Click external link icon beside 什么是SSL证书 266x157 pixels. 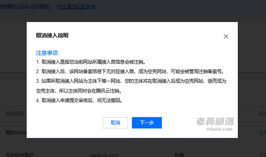93,7
